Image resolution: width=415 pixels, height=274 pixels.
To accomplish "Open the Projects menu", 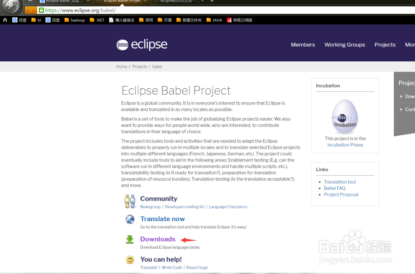I will (x=385, y=45).
